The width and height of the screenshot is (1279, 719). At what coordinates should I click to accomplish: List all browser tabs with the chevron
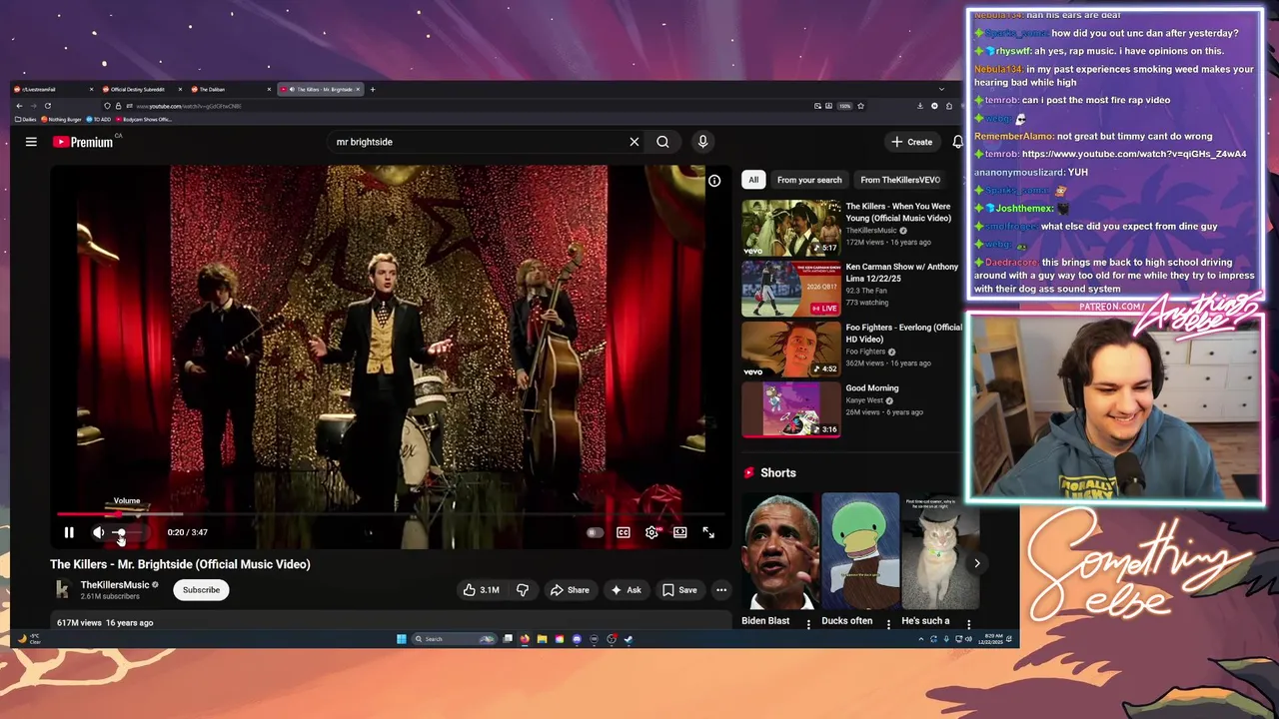coord(940,89)
